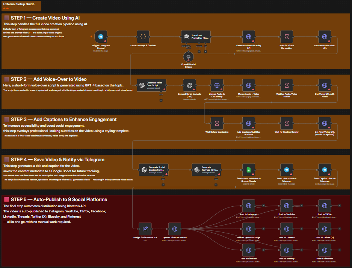Open the Post to TikTok node
352x268 pixels.
[325, 206]
